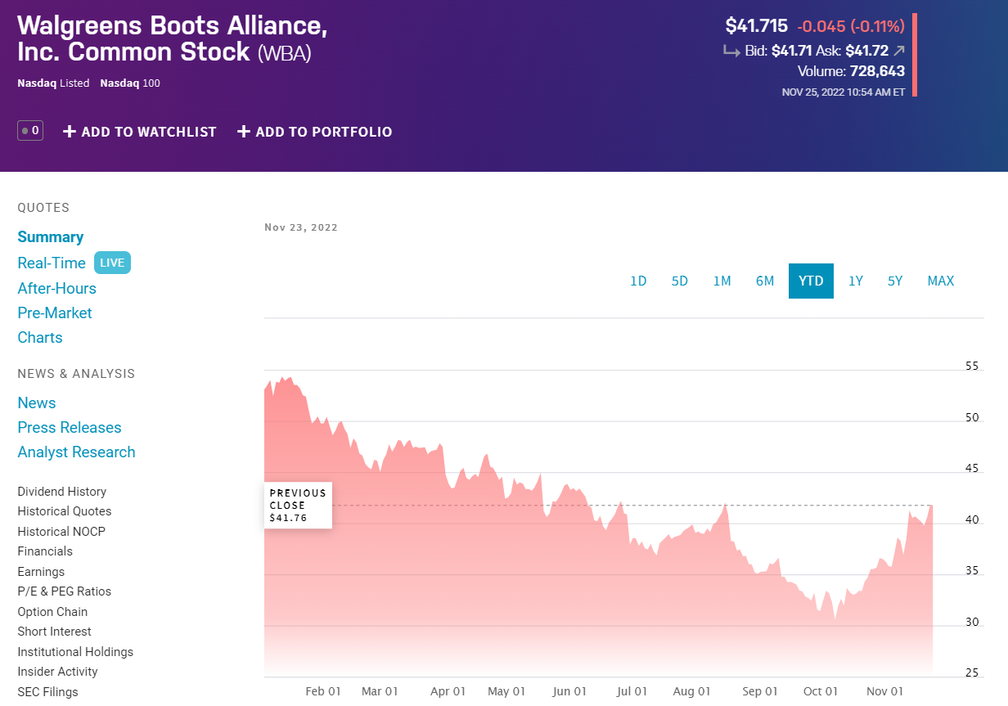Click the plus icon beside Add to Portfolio

click(x=244, y=132)
